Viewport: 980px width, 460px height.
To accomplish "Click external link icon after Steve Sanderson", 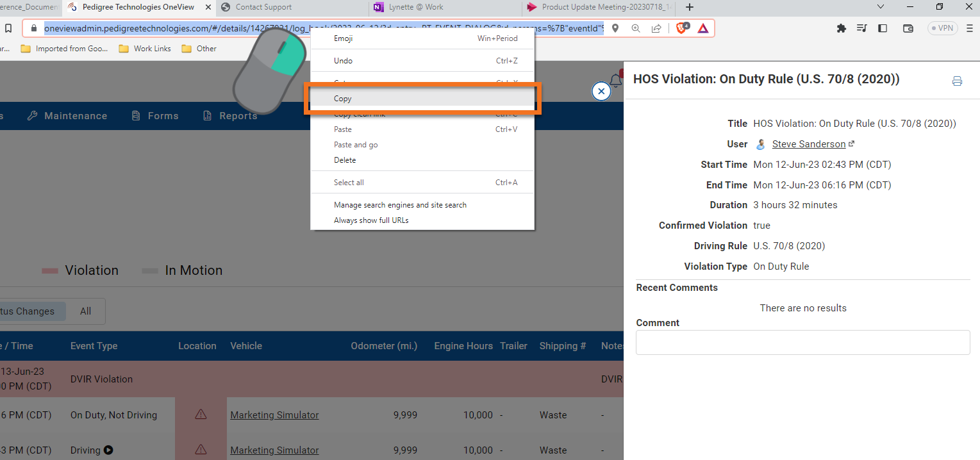I will click(851, 144).
